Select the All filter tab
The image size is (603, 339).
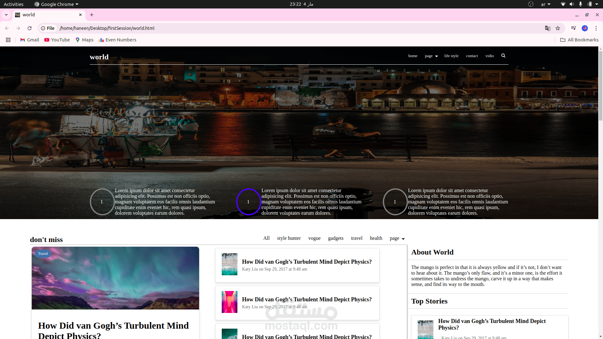point(266,238)
